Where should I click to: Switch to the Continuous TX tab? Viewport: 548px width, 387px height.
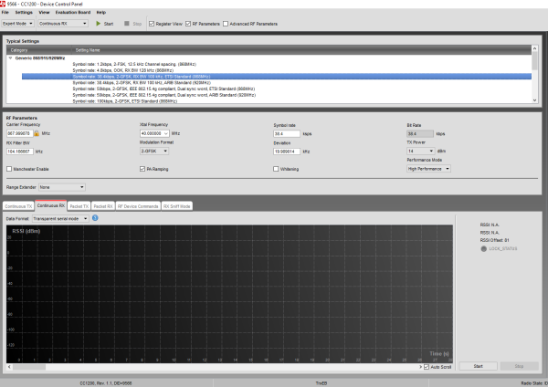tap(18, 206)
